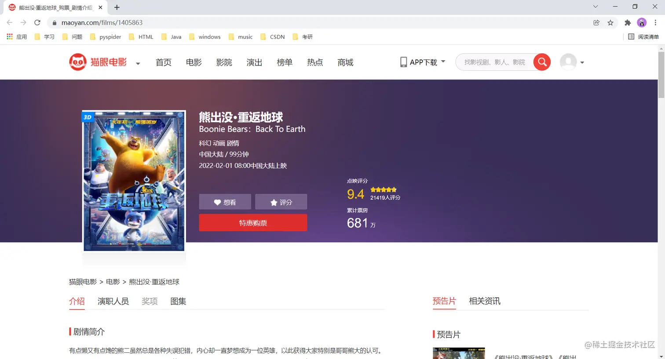
Task: Open the 榜单 nav menu item
Action: pos(285,62)
